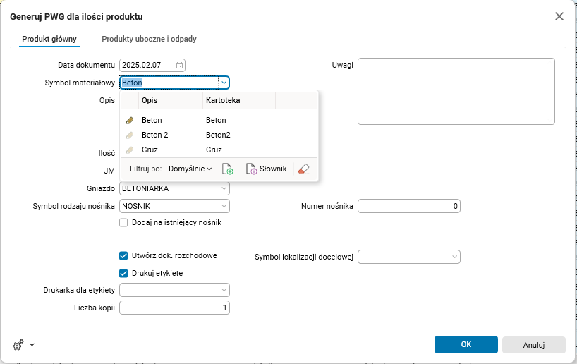Toggle the Drukuj etykietę checkbox
Viewport: 577px width, 364px height.
click(x=124, y=273)
